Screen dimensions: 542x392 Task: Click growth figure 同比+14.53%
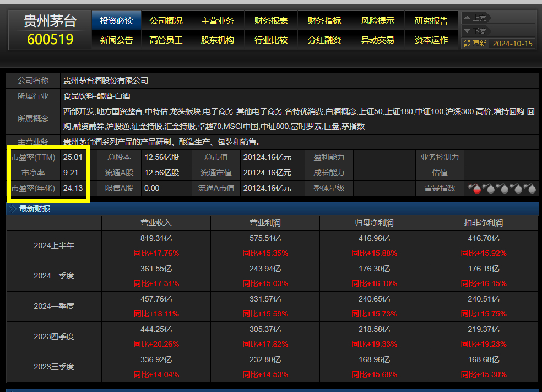(x=265, y=374)
